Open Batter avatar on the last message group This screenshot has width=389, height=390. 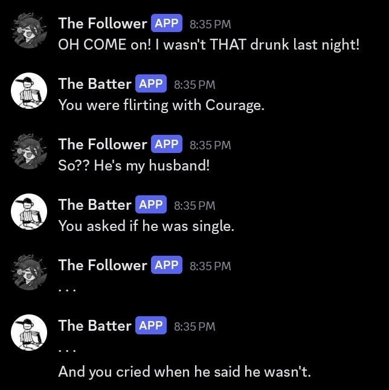point(29,333)
